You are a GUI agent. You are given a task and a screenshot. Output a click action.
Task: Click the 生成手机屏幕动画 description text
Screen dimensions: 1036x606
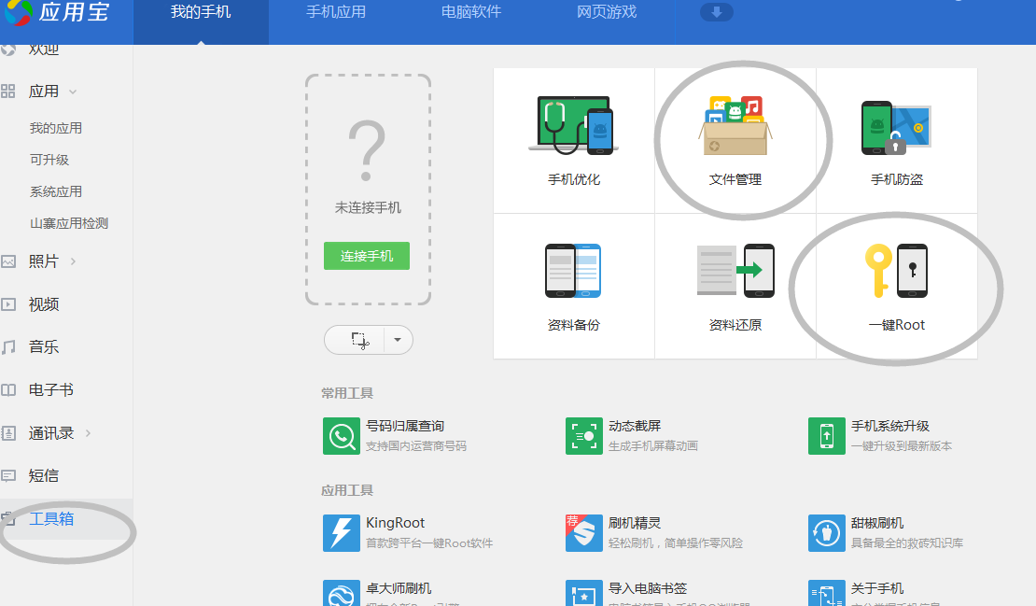click(x=652, y=446)
